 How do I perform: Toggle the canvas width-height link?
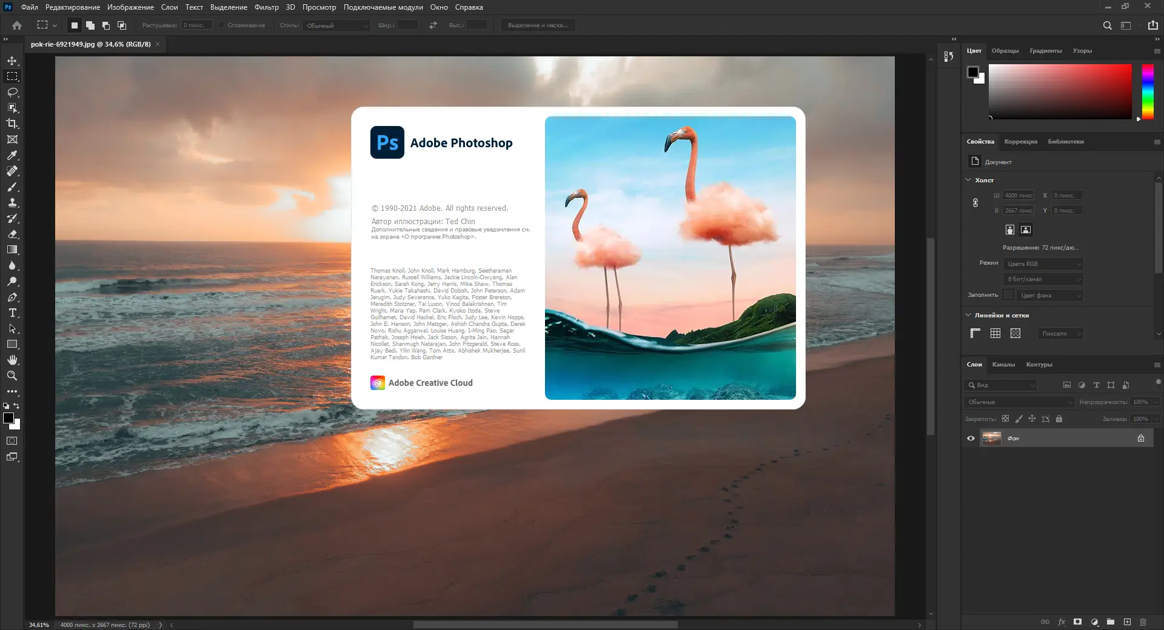[975, 203]
